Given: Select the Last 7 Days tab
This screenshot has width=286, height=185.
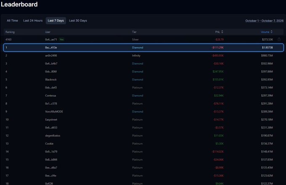Looking at the screenshot, I should coord(56,21).
